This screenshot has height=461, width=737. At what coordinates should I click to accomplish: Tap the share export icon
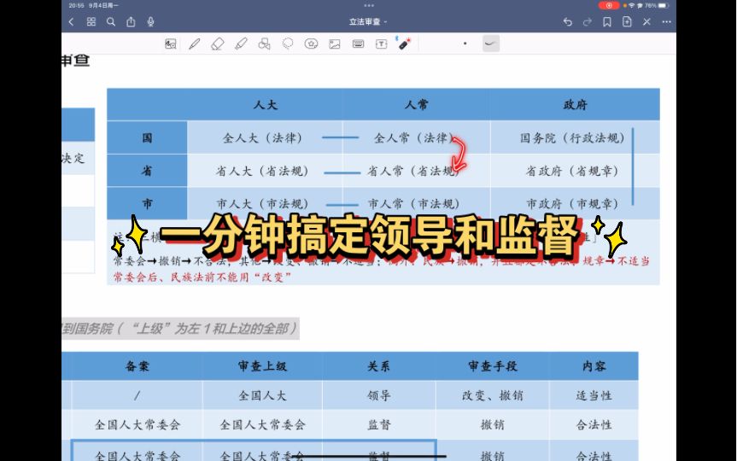131,21
